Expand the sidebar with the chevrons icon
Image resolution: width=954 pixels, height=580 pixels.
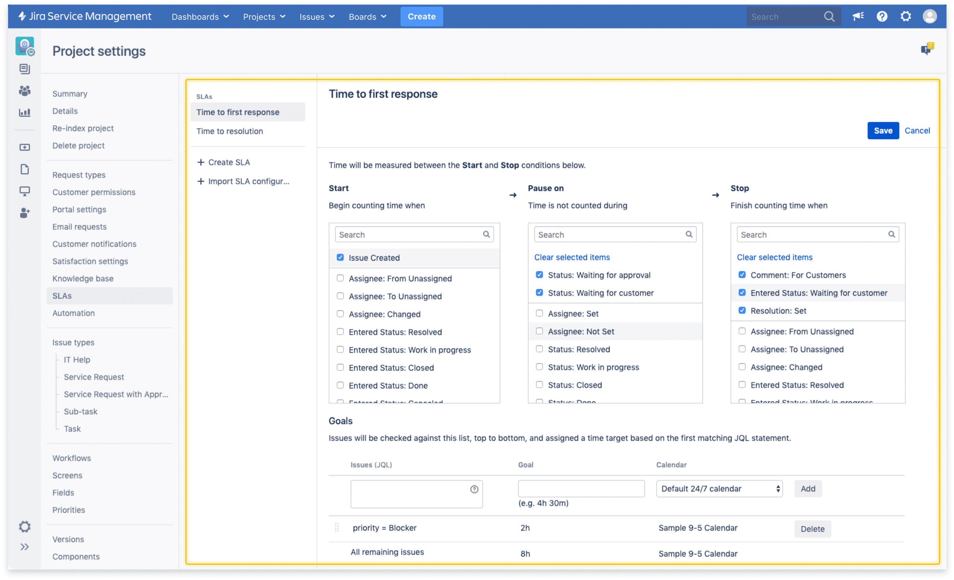(25, 547)
